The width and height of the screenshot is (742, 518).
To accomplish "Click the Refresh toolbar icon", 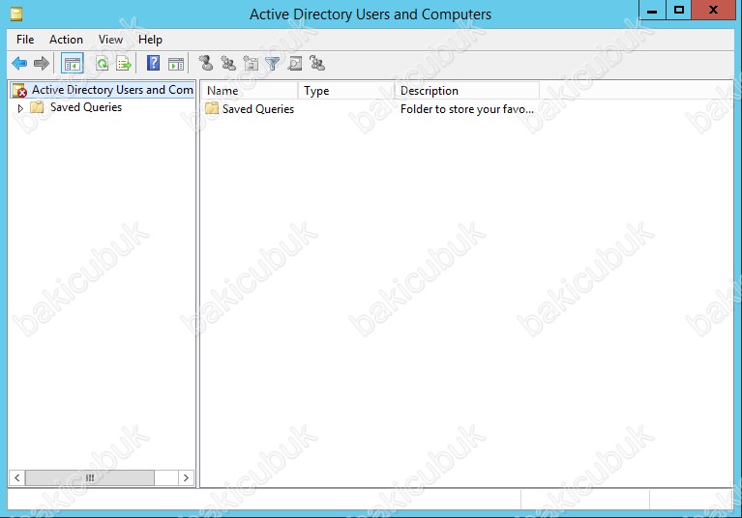I will (x=102, y=64).
